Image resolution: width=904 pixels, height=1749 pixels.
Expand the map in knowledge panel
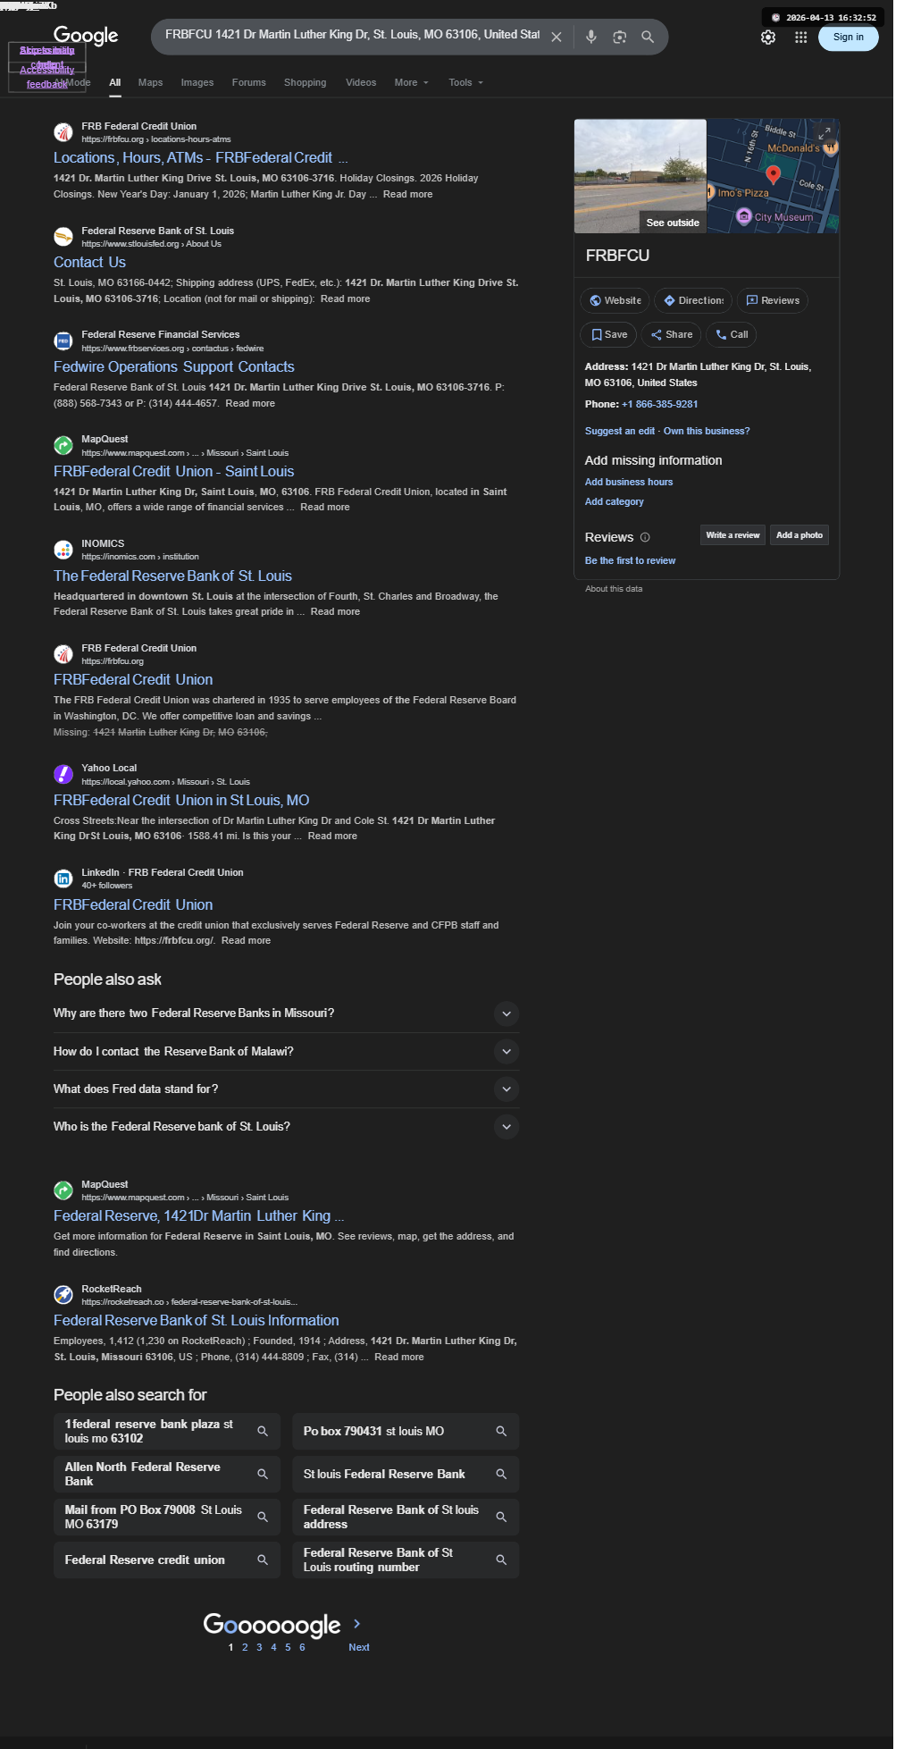coord(824,133)
